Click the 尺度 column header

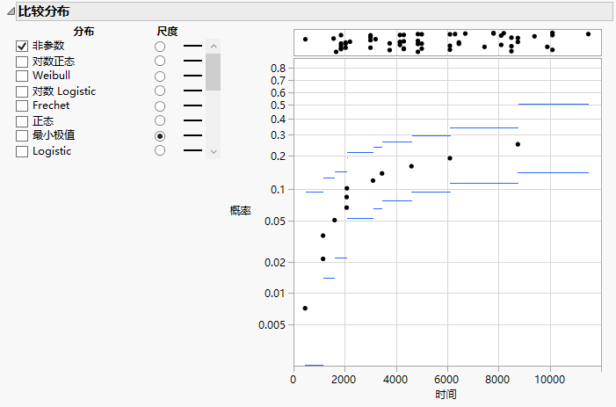click(x=167, y=31)
